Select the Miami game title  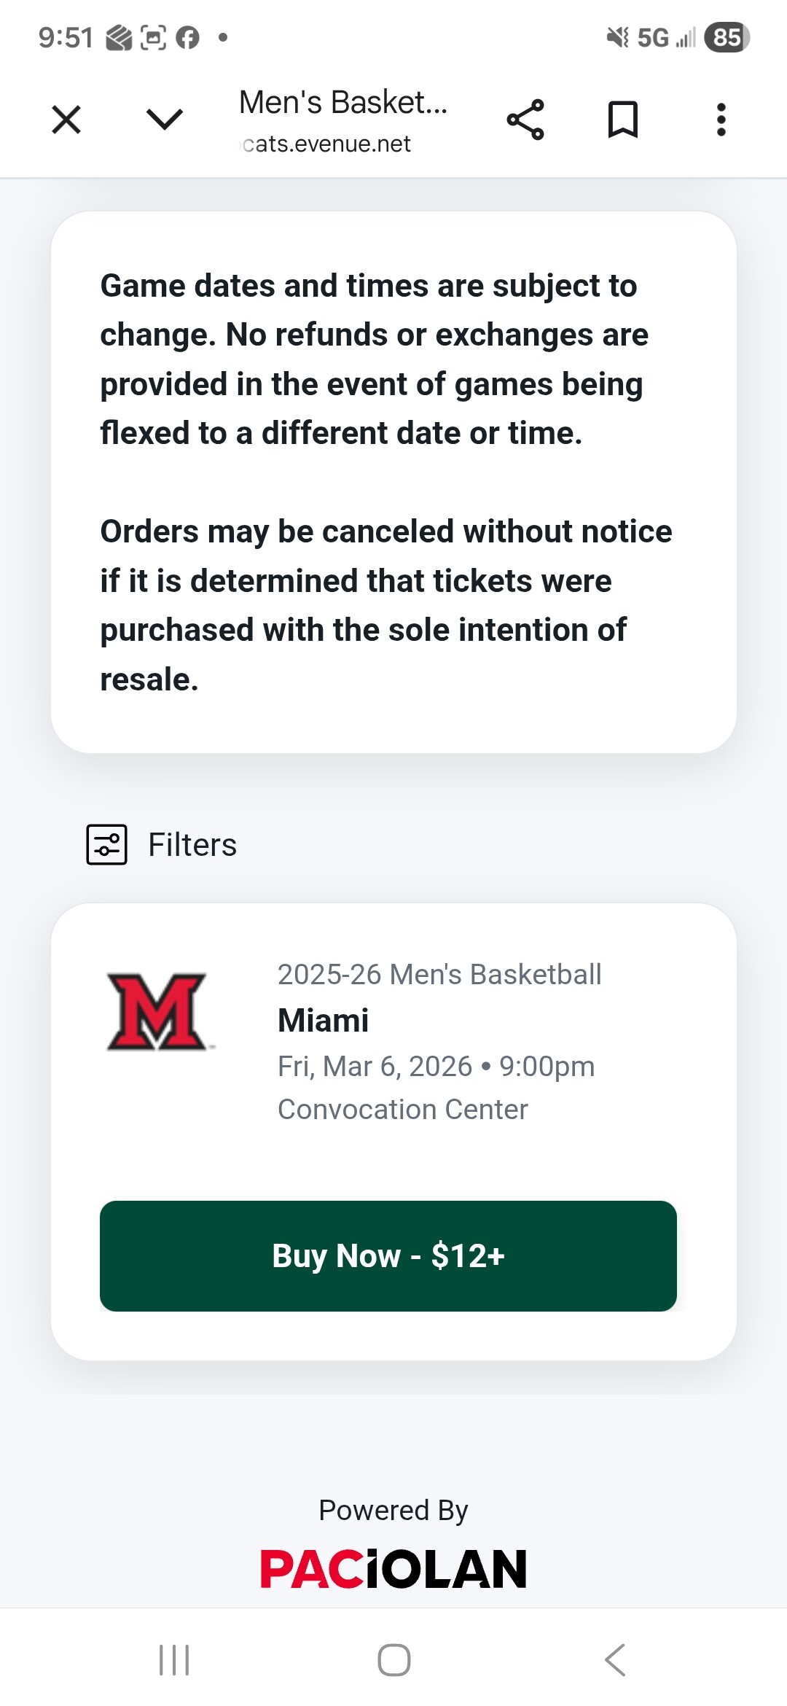coord(324,1020)
